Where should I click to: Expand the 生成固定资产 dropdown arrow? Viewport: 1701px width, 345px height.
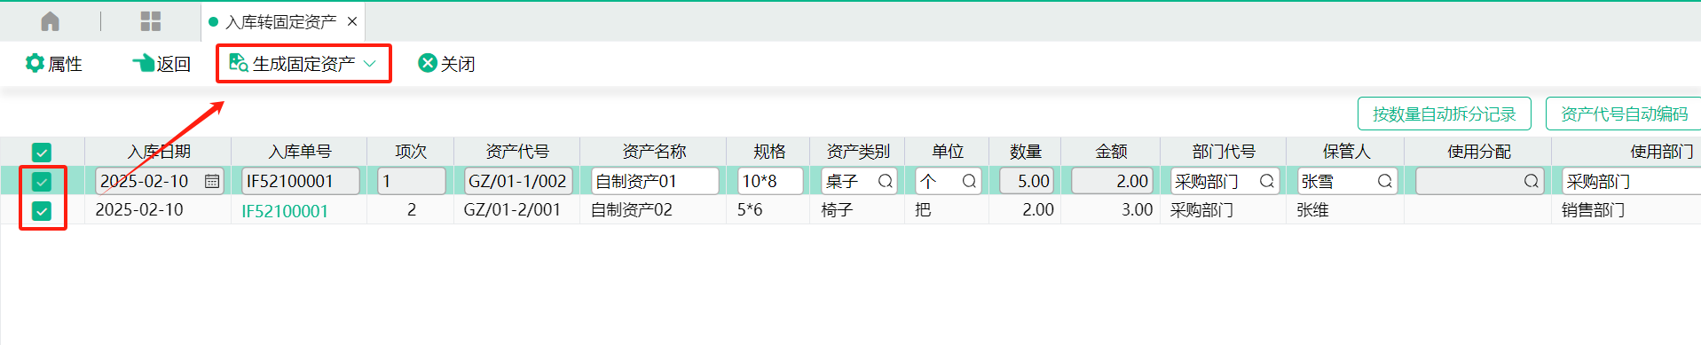pyautogui.click(x=370, y=64)
